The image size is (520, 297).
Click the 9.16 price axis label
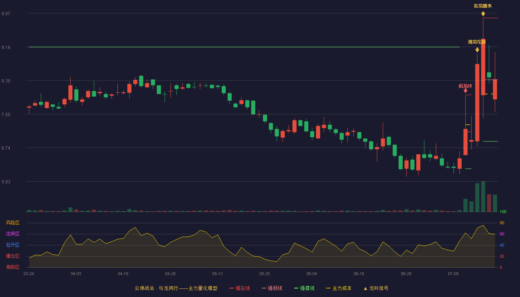pos(6,48)
